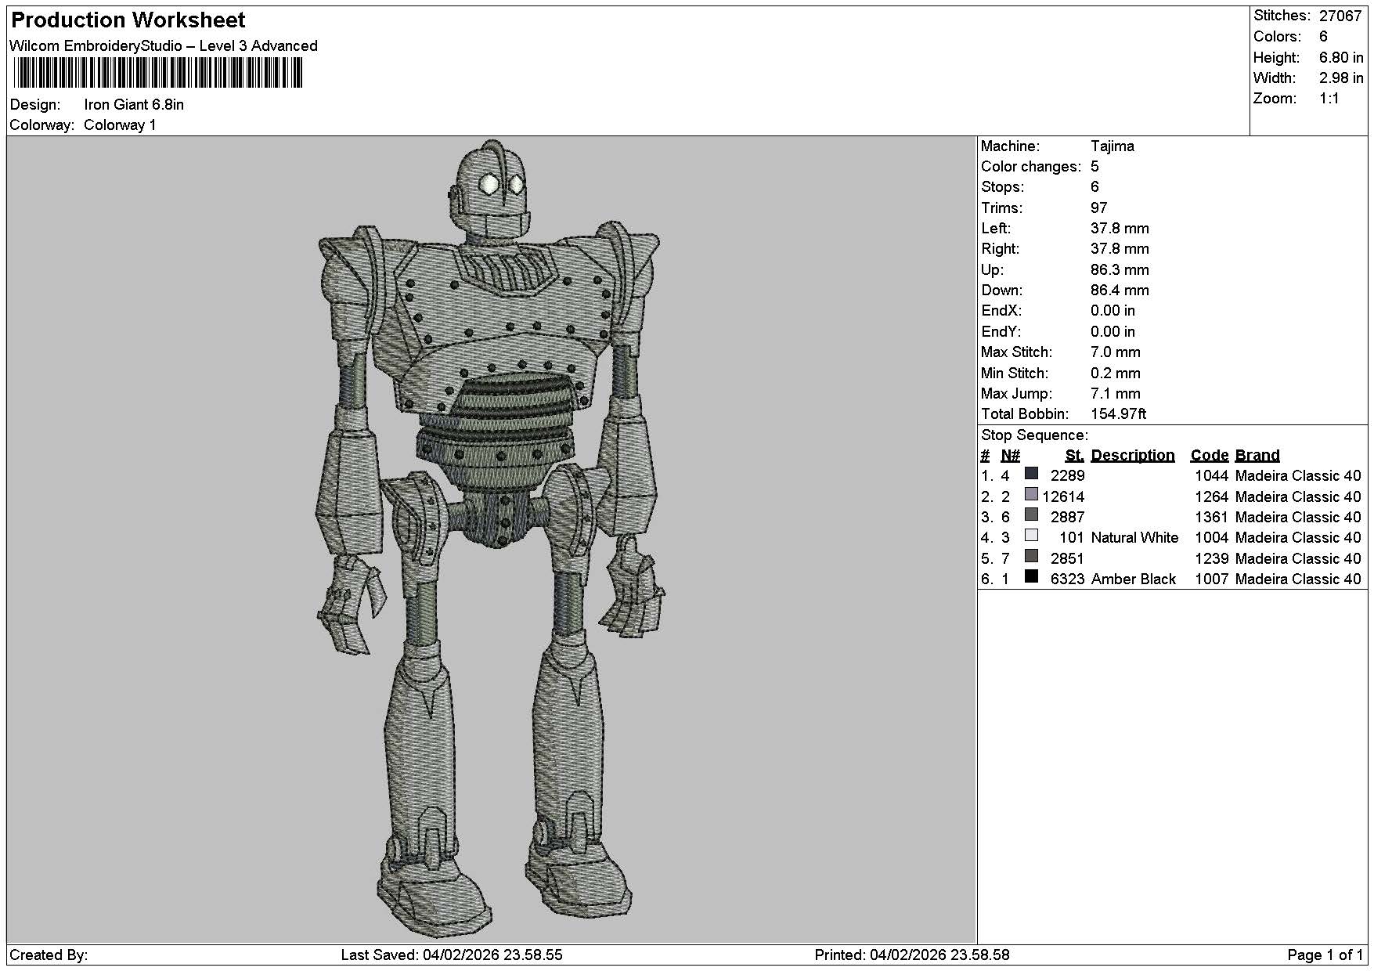Select the color swatch for thread code 1239
This screenshot has height=971, width=1374.
tap(1031, 556)
